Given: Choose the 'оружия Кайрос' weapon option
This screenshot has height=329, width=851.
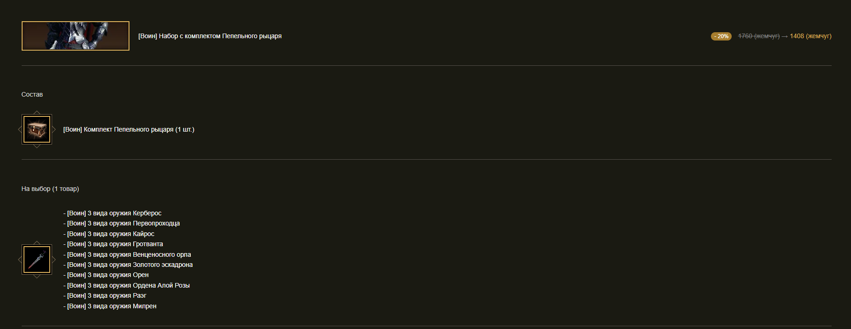Looking at the screenshot, I should click(x=109, y=234).
